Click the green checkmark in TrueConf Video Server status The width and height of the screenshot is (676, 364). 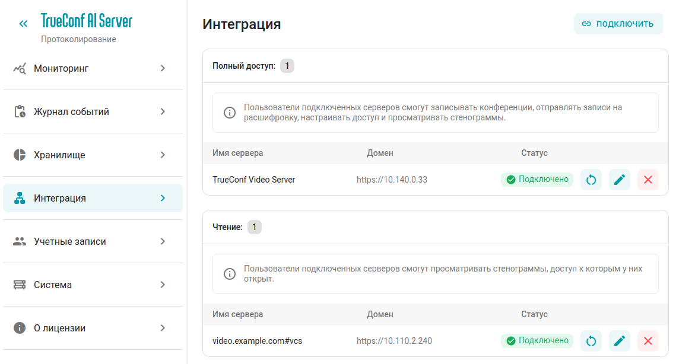pyautogui.click(x=511, y=180)
